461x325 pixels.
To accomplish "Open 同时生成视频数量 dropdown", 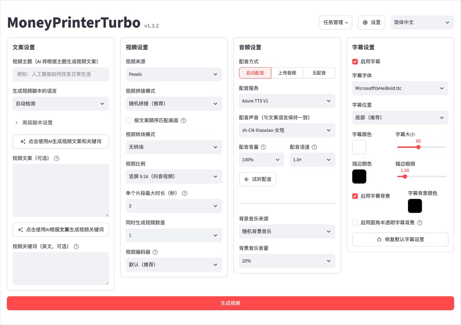I will point(174,235).
